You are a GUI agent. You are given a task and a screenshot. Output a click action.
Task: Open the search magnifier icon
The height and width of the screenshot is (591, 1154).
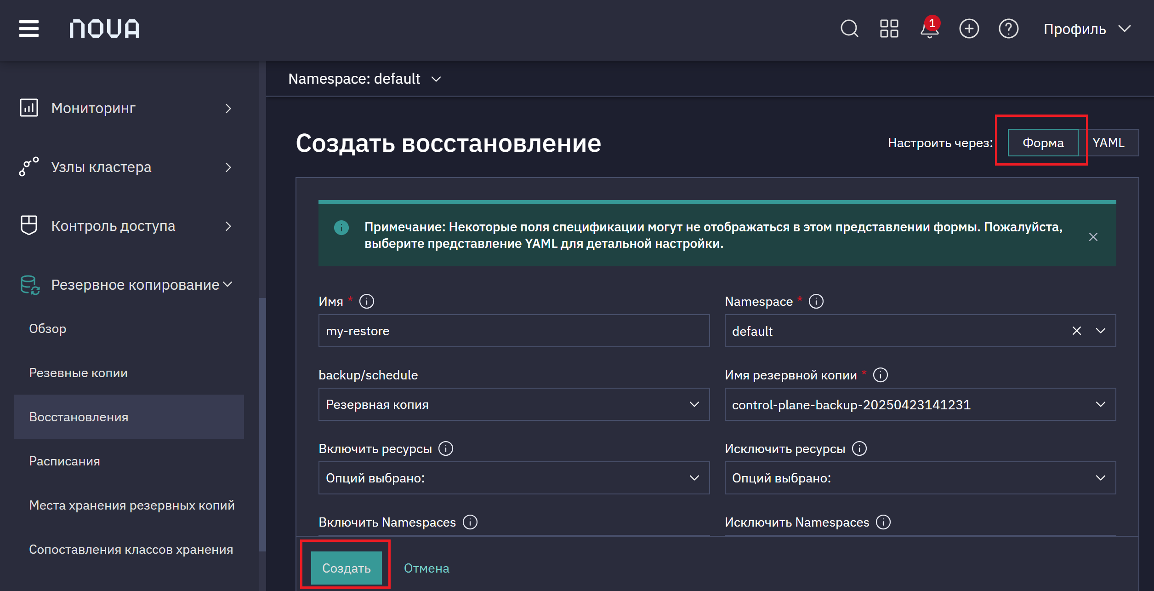[x=849, y=29]
